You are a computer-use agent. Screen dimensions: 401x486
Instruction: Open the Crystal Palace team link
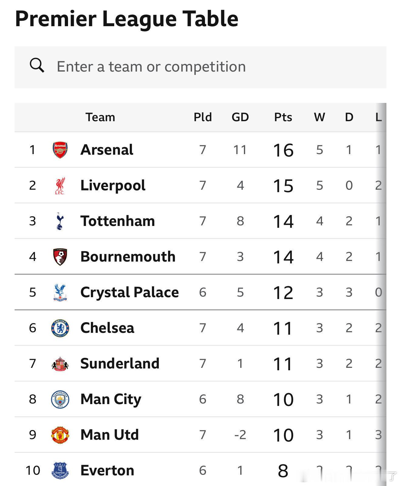tap(129, 292)
